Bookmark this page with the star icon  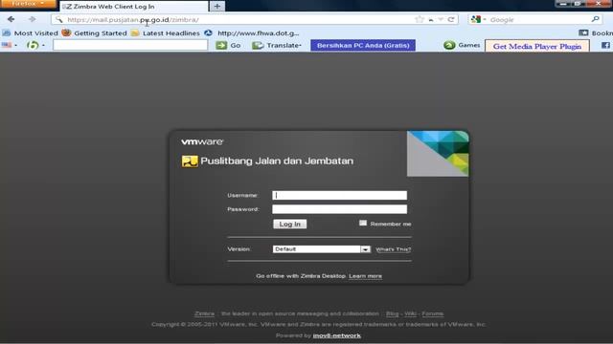[420, 19]
